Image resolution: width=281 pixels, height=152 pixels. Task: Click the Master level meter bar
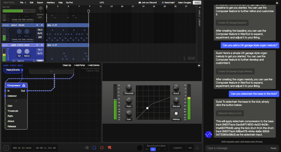(19, 11)
